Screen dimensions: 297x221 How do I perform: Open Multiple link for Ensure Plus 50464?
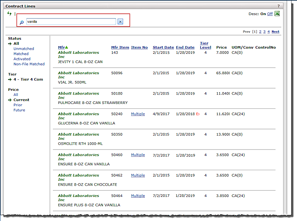point(138,196)
